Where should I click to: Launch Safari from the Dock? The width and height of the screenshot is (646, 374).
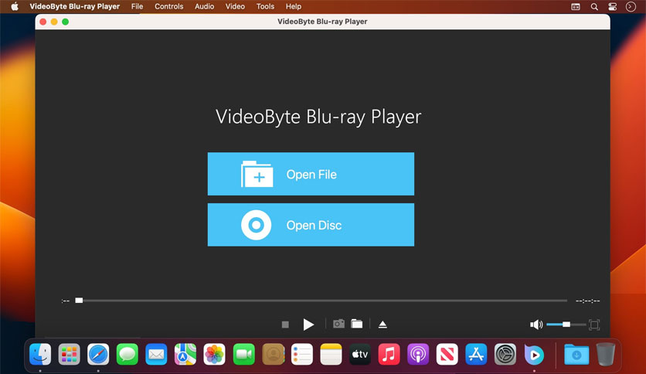[x=98, y=354]
